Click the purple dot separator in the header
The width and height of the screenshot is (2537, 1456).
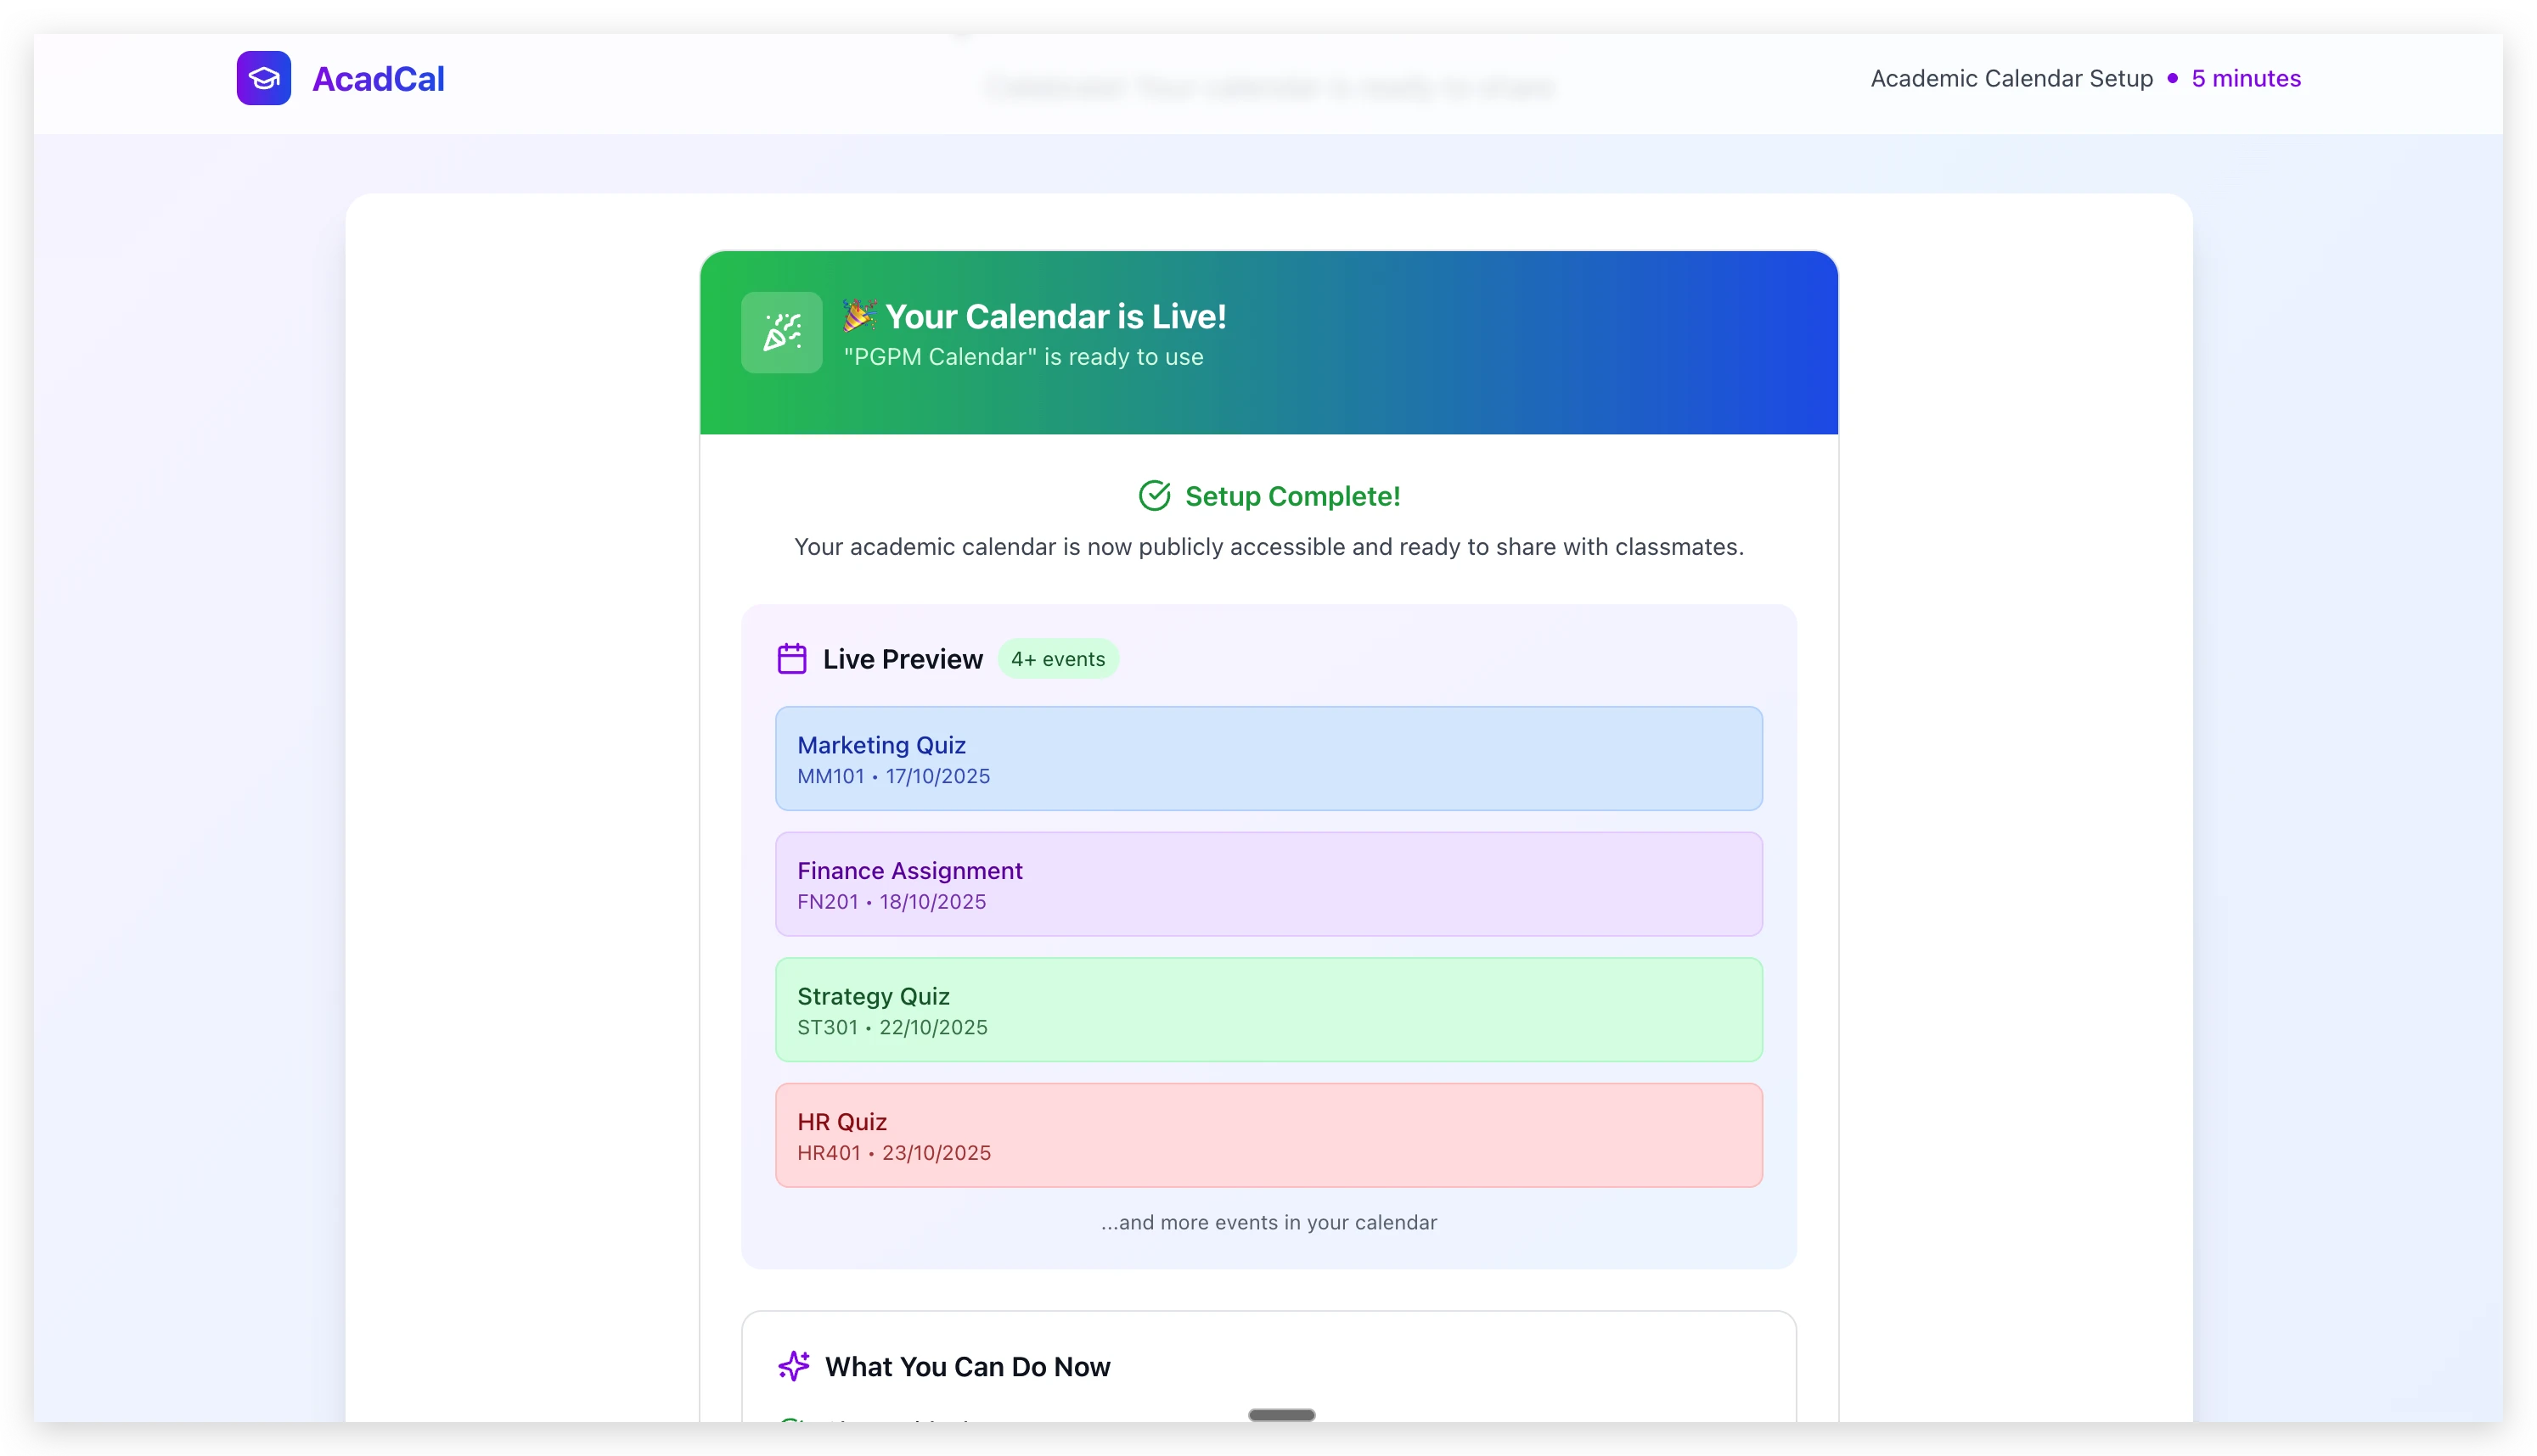[x=2171, y=78]
